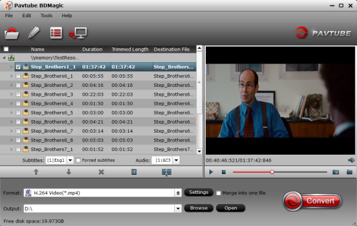Expand the Step_Brothers6_1 tree row
This screenshot has height=226, width=357.
coord(11,76)
